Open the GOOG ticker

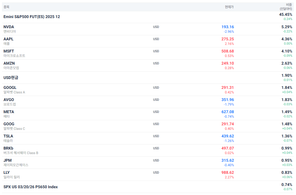click(9, 124)
